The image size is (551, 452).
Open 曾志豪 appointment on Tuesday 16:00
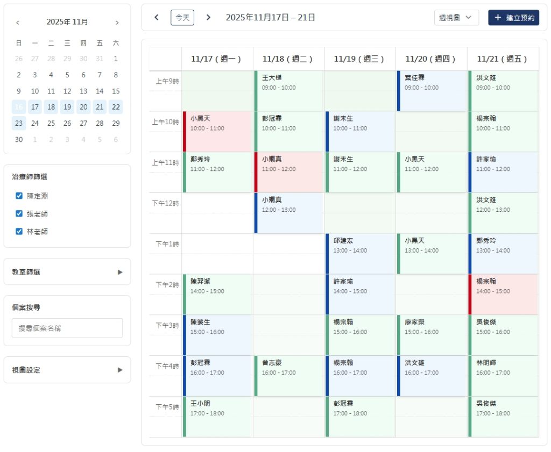click(x=289, y=375)
